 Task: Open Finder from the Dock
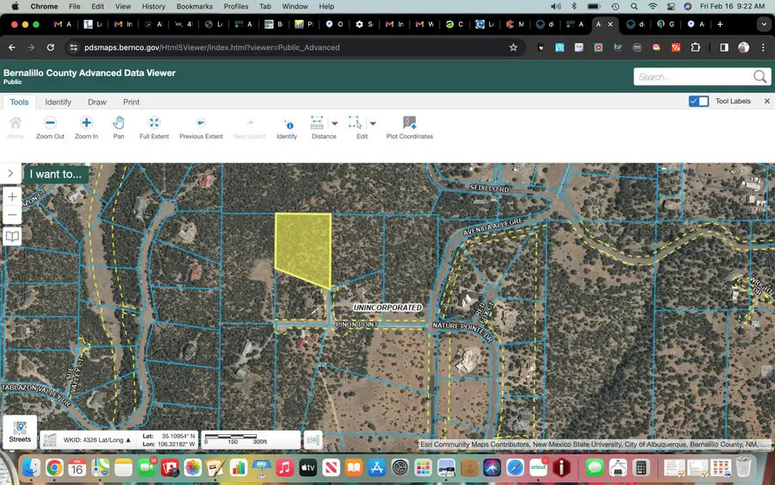coord(31,467)
